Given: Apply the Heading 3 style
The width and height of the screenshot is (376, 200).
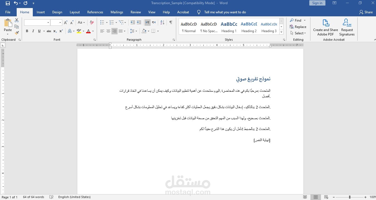Looking at the screenshot, I should pos(269,27).
